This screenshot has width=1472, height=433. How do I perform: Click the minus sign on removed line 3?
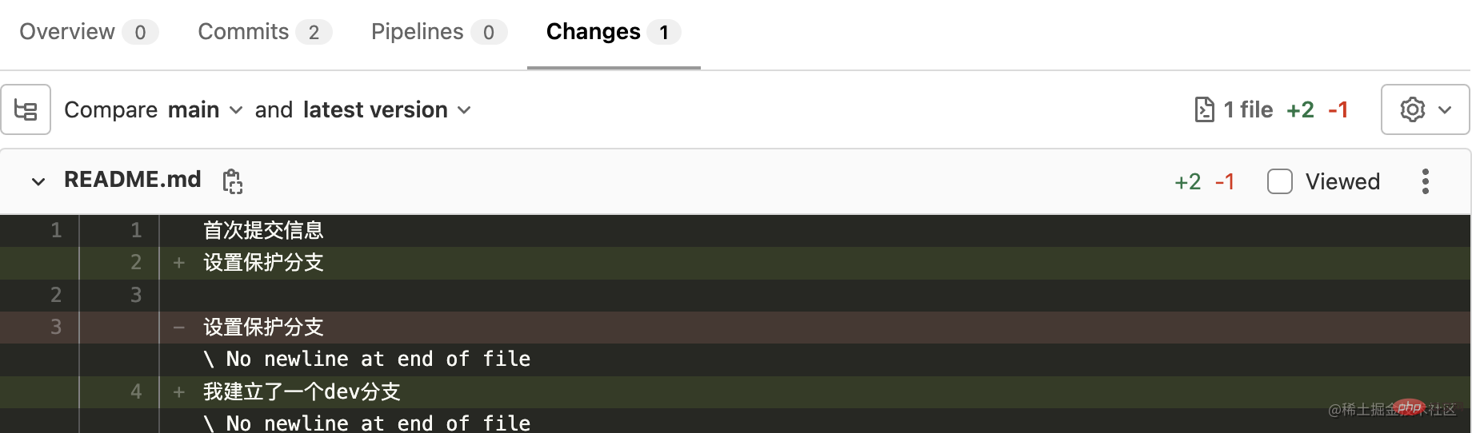point(179,328)
